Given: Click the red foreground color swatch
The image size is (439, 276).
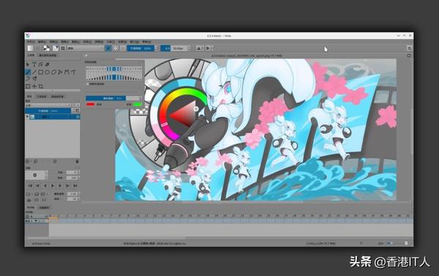Looking at the screenshot, I should [x=91, y=104].
